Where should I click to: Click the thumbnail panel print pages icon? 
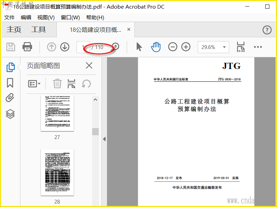click(71, 83)
